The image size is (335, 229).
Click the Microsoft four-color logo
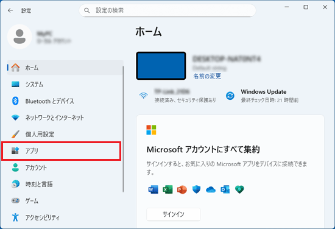tap(151, 130)
